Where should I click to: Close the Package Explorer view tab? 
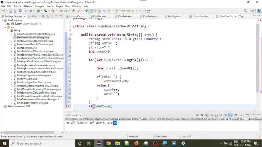(25, 16)
